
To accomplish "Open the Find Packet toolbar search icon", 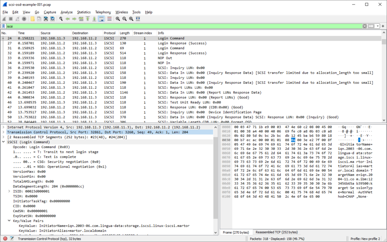I will click(60, 19).
